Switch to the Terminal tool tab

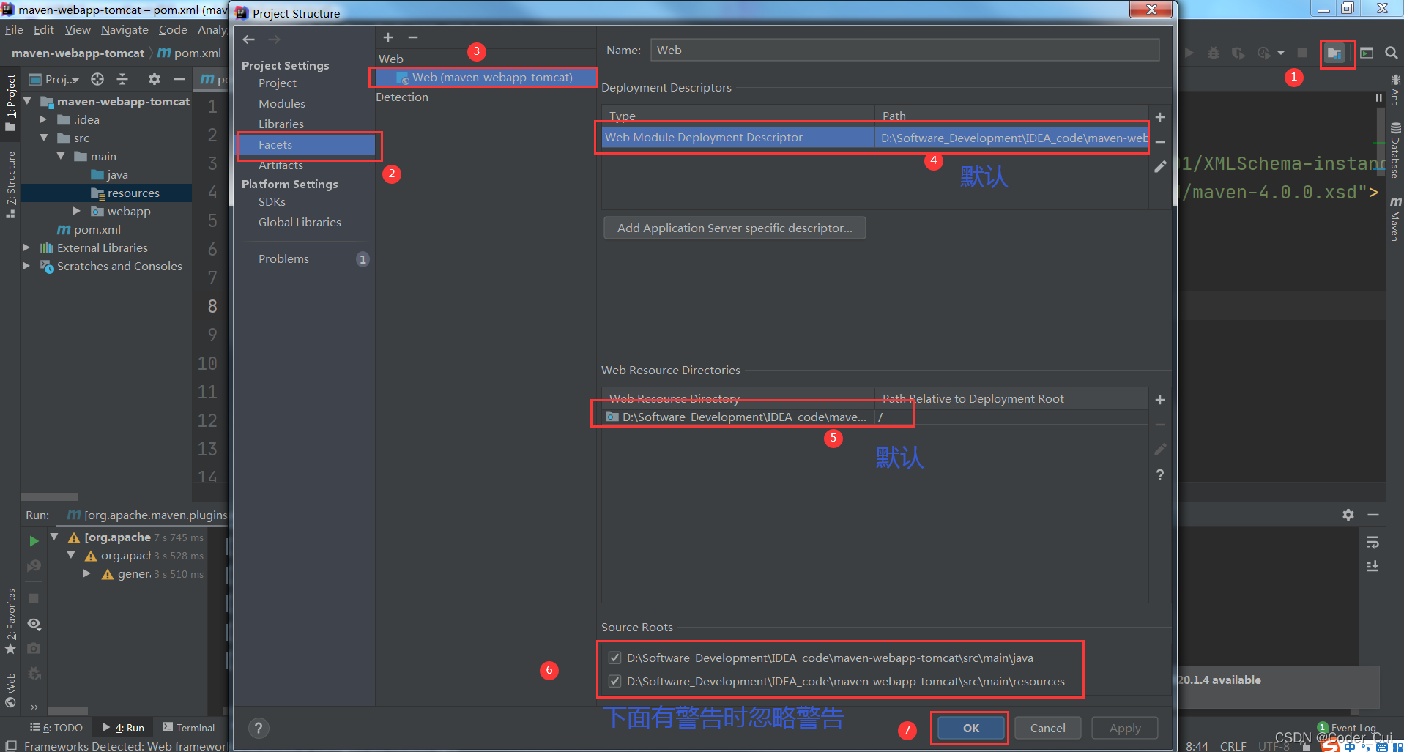pyautogui.click(x=189, y=728)
